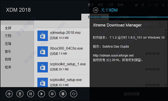Pause downloads with the pause icon
168x101 pixels.
(31, 94)
